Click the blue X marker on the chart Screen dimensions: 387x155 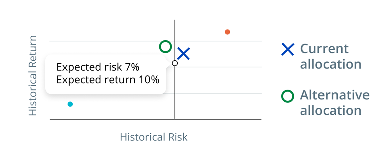184,54
